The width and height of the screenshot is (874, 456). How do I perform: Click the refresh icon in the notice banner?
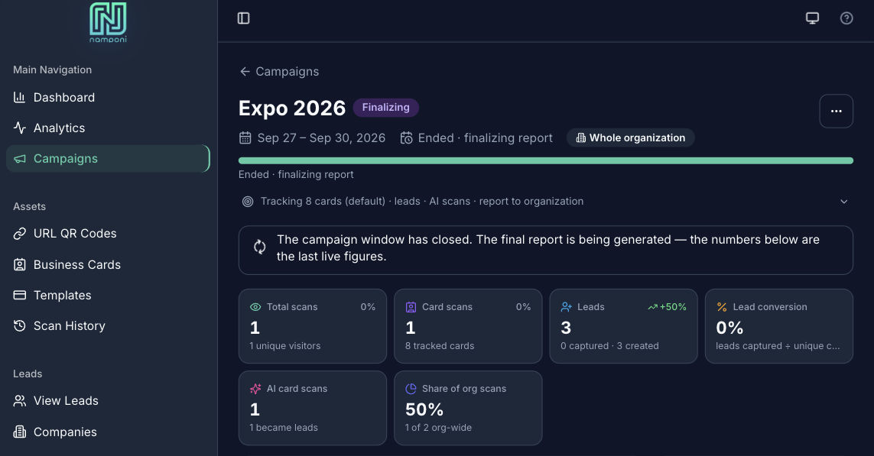[x=260, y=247]
